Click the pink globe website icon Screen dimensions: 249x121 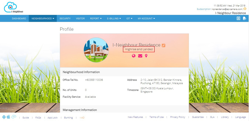(x=134, y=56)
